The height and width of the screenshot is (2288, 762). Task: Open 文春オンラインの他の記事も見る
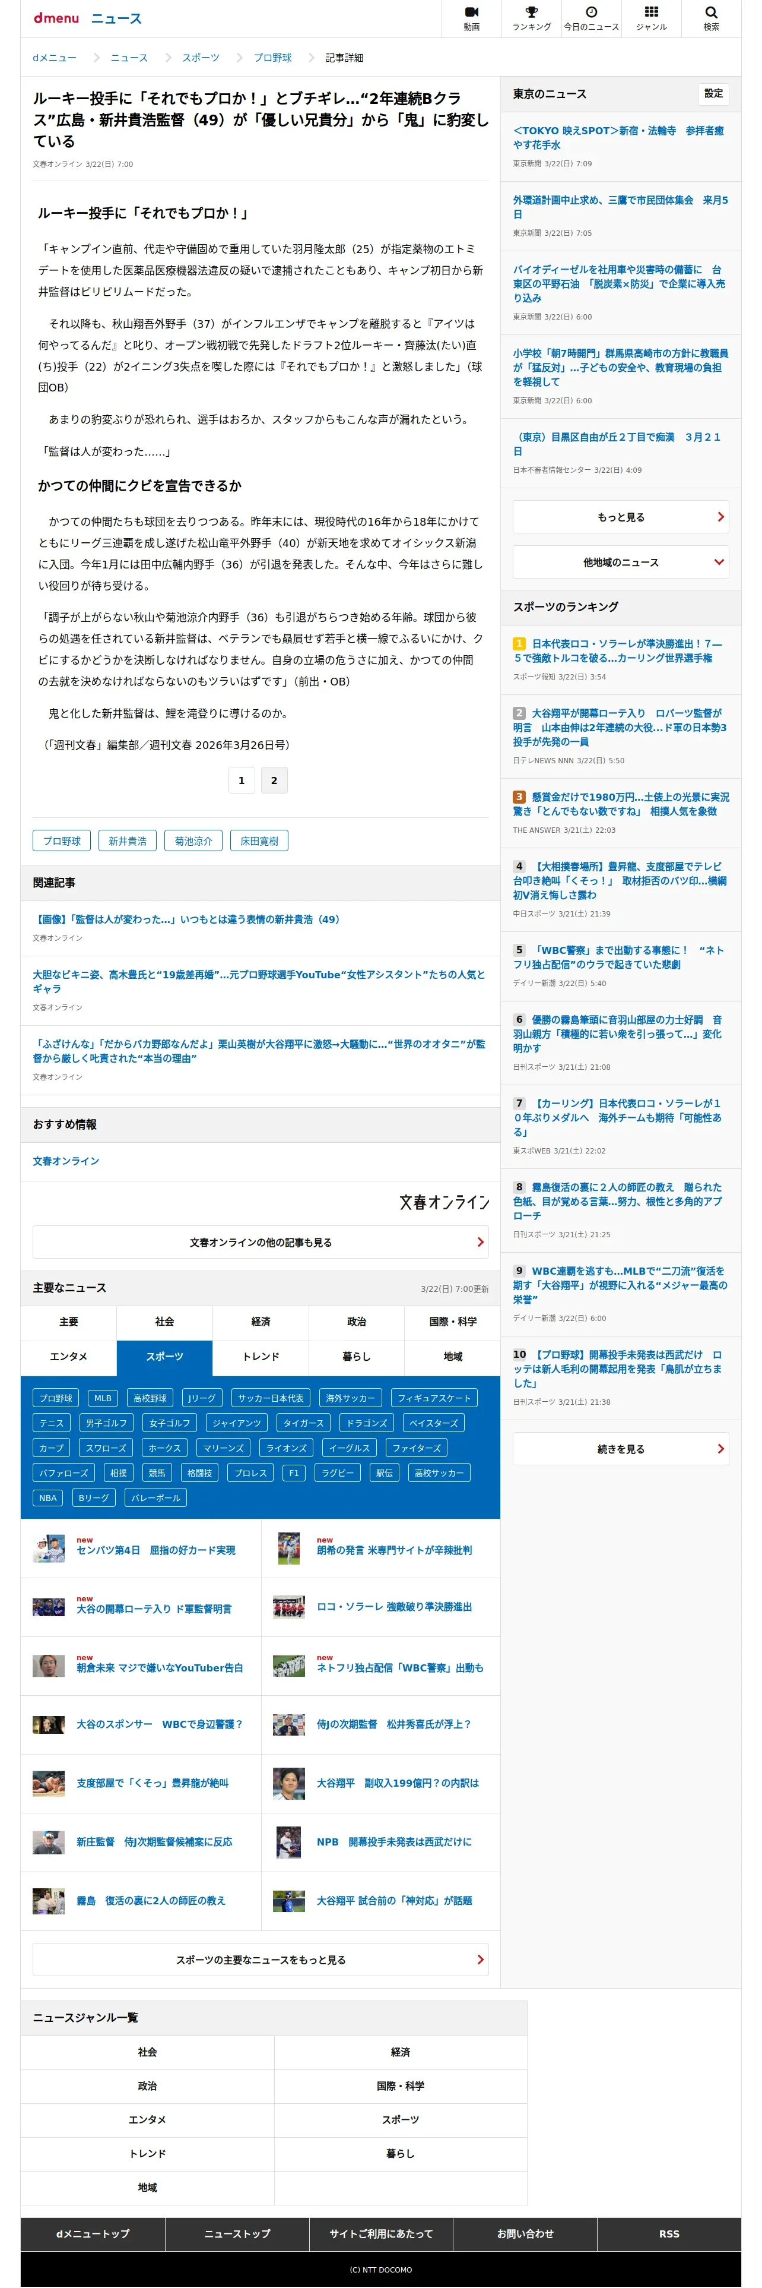[260, 1241]
